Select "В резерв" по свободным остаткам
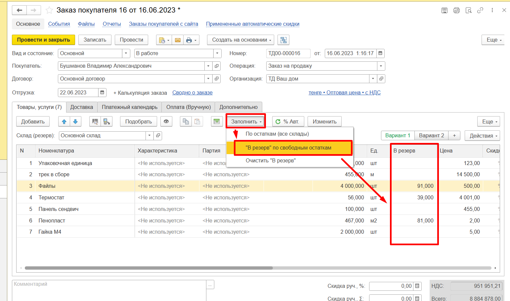510x301 pixels. [x=288, y=148]
